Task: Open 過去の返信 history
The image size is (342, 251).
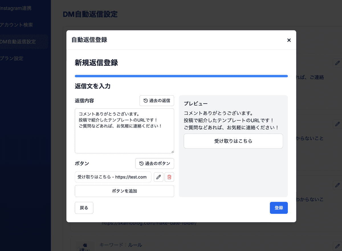Action: [x=157, y=101]
